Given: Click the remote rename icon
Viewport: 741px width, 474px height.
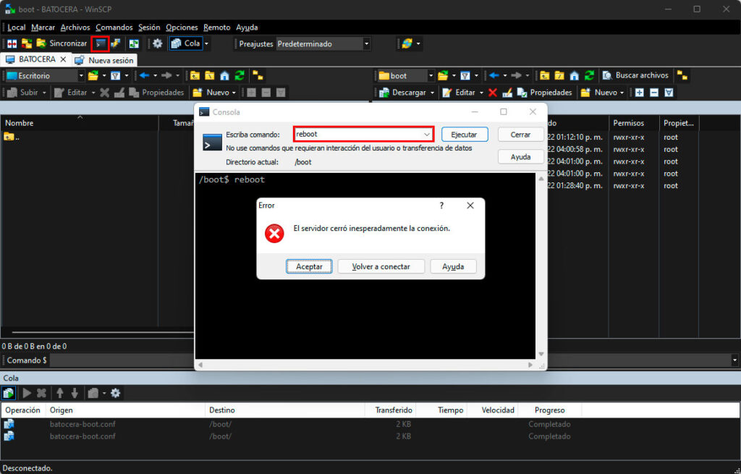Looking at the screenshot, I should click(507, 93).
